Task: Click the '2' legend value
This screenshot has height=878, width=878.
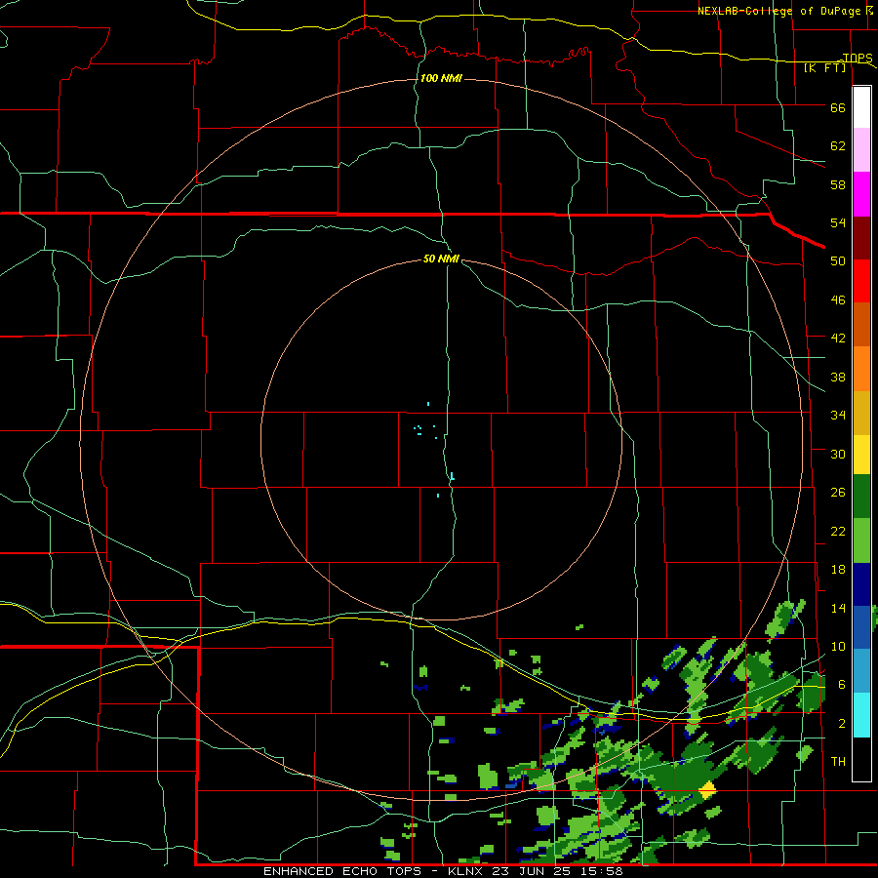Action: tap(842, 724)
